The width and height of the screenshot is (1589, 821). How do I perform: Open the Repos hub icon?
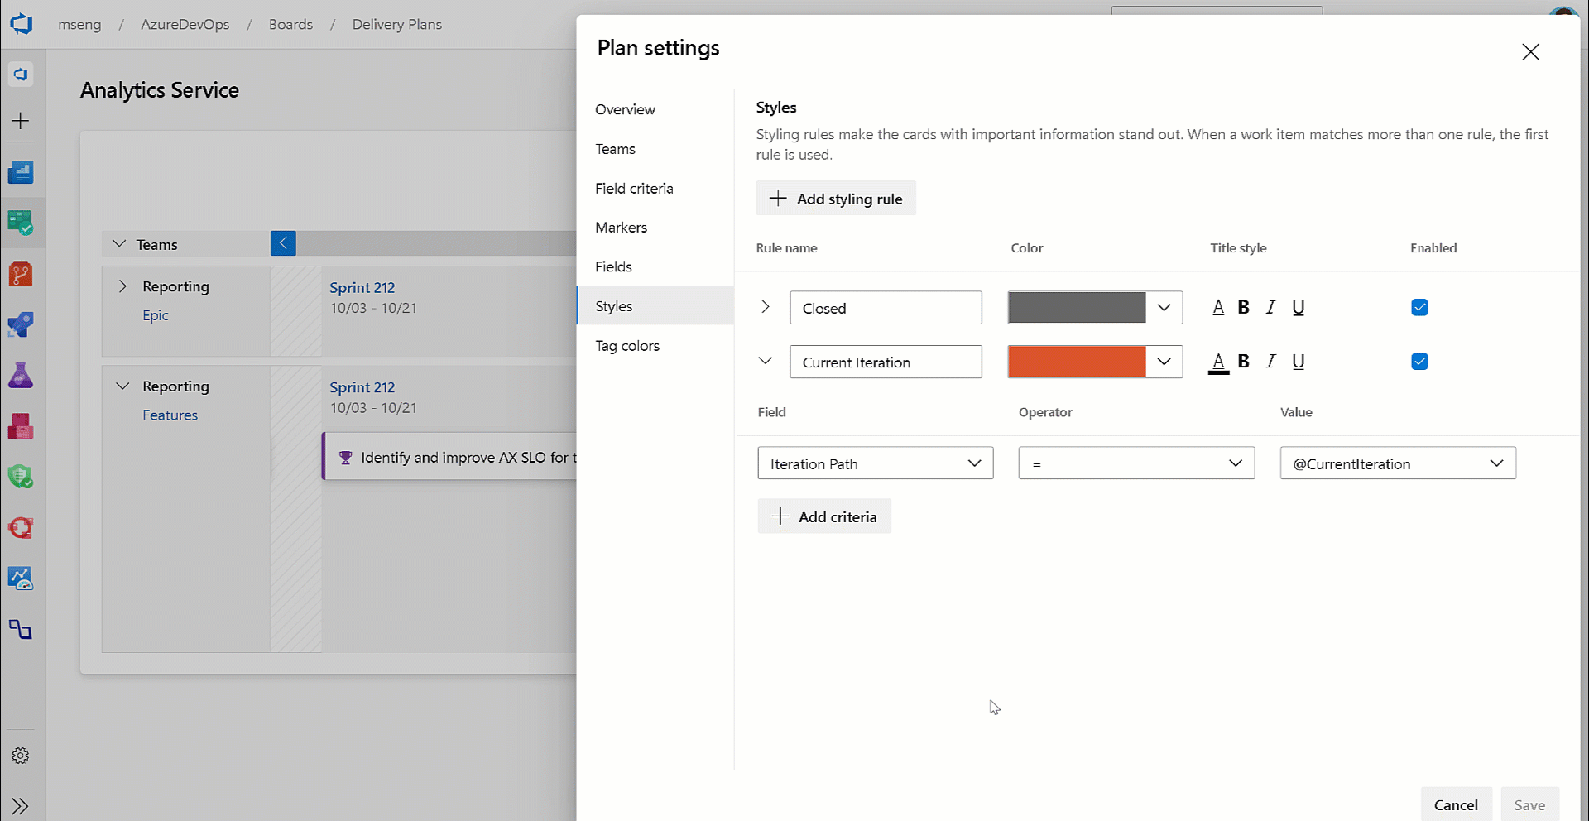(x=21, y=274)
